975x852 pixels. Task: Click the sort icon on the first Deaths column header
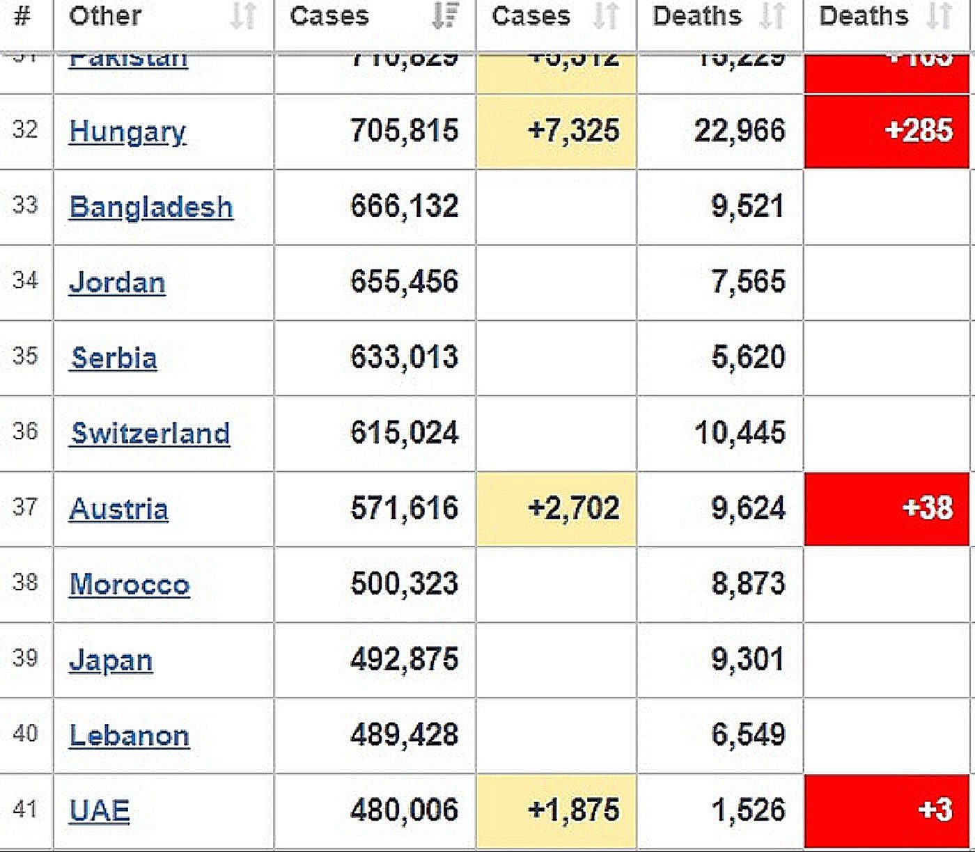click(x=772, y=15)
